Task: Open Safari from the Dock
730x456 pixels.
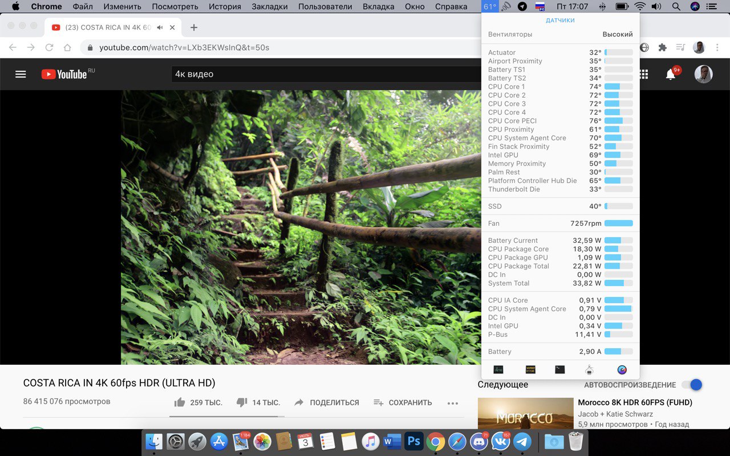Action: (x=457, y=441)
